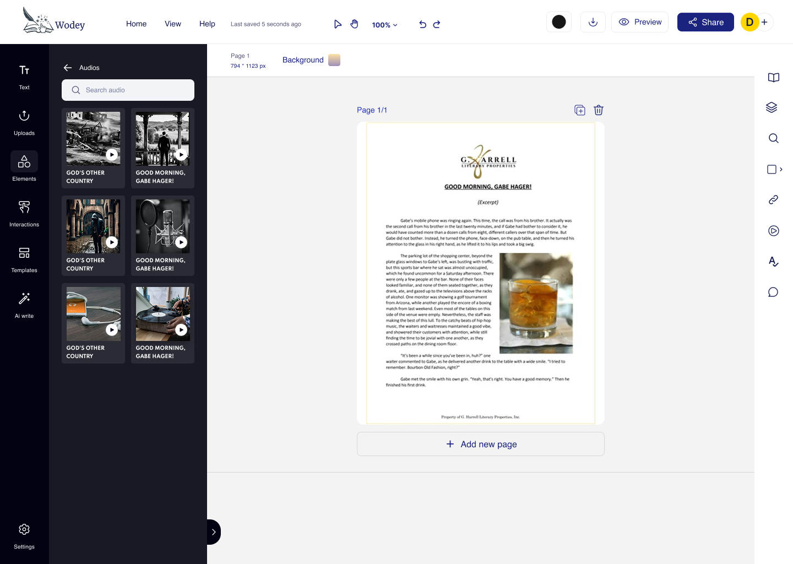Select the hand pan tool
Screen dimensions: 793x564
click(x=354, y=24)
